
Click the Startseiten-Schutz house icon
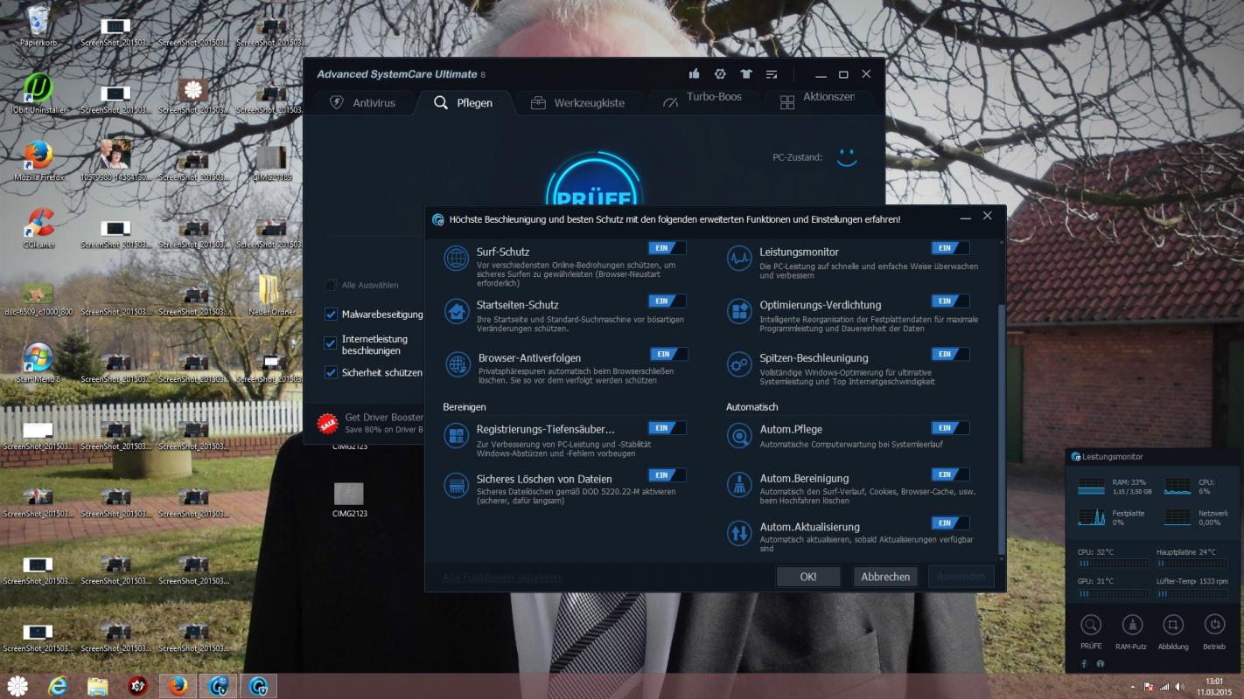457,312
